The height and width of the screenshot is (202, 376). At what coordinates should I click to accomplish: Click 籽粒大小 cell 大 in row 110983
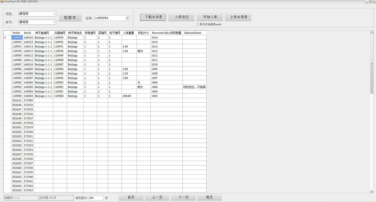click(x=144, y=82)
